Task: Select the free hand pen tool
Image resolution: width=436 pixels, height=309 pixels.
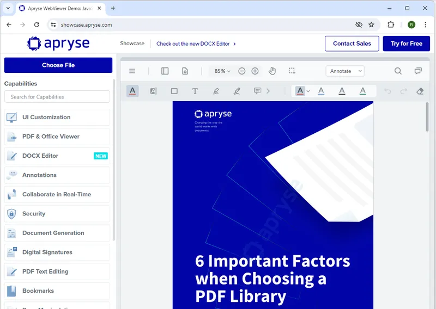Action: tap(237, 91)
